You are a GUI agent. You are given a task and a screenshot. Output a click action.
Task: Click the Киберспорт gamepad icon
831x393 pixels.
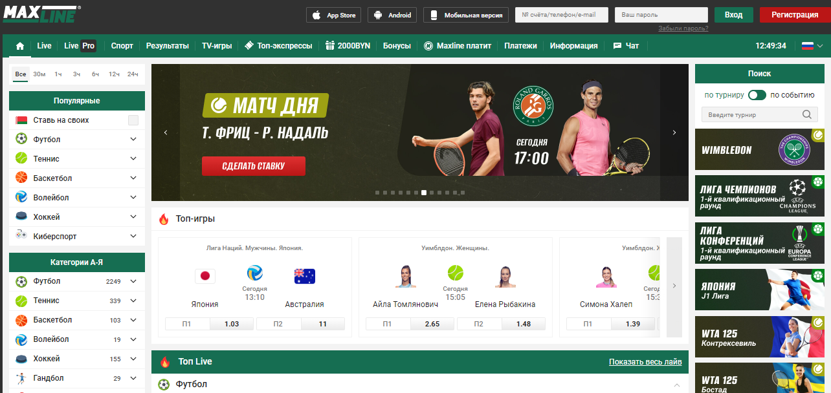point(21,236)
